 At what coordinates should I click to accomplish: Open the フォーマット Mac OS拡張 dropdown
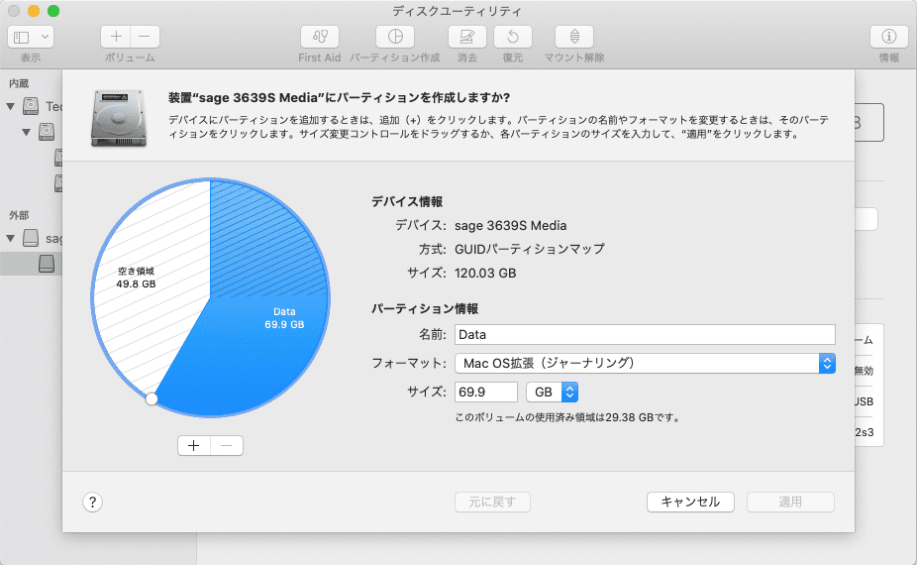[645, 363]
